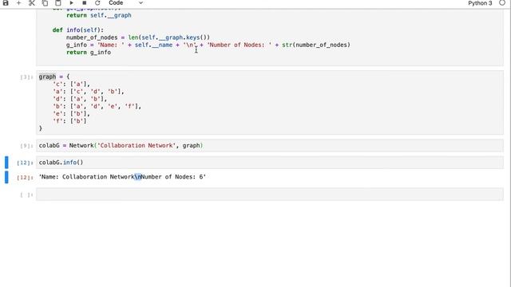Viewport: 511px width, 287px height.
Task: Click the empty cell's [ ]: prompt
Action: pos(26,195)
